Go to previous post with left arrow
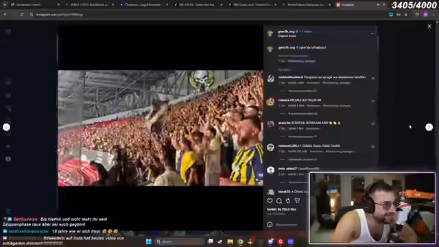Viewport: 439px width, 247px height. pos(6,127)
